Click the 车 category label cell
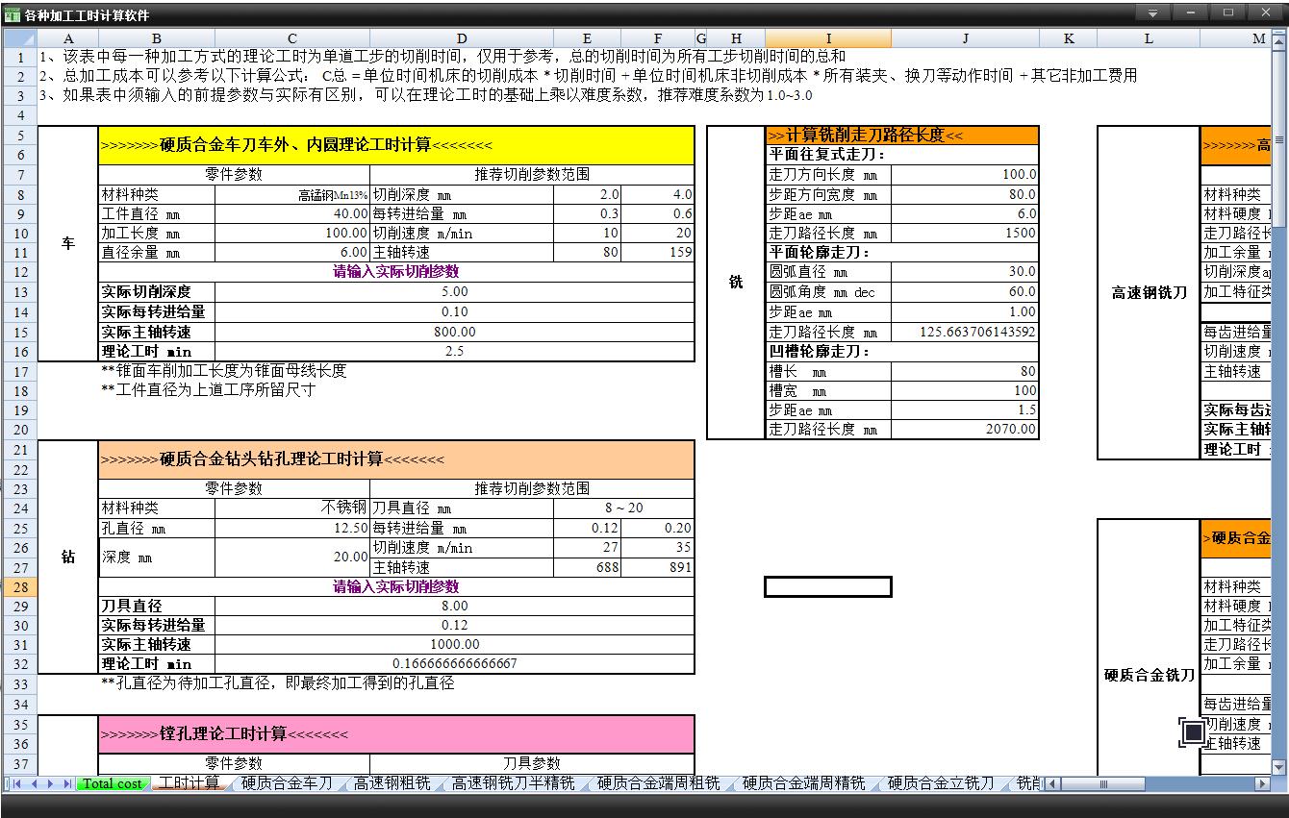The width and height of the screenshot is (1289, 818). [68, 244]
